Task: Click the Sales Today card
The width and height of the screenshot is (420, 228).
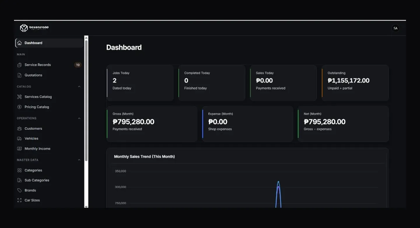Action: tap(283, 83)
